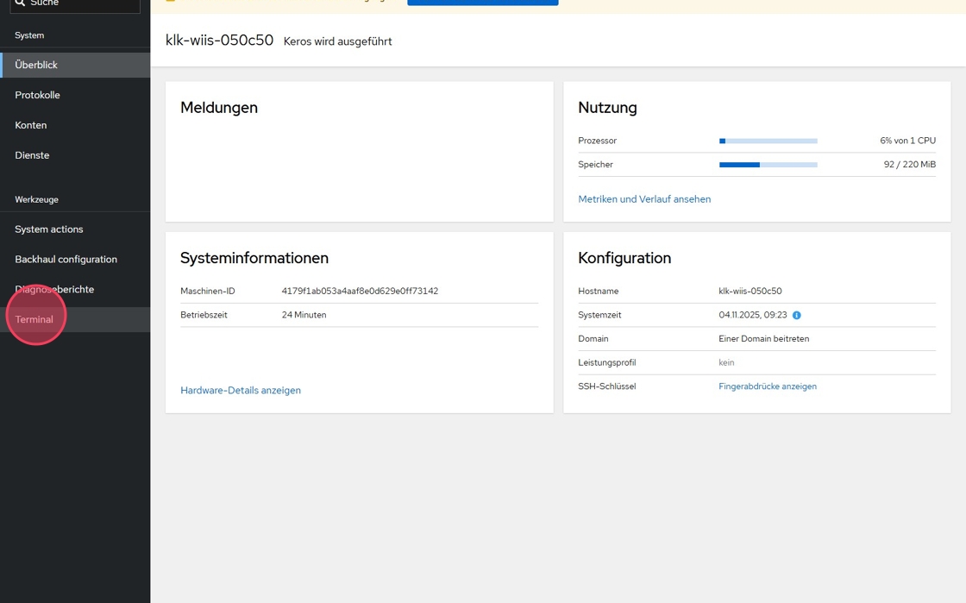Image resolution: width=966 pixels, height=603 pixels.
Task: Click the info icon beside Systemzeit
Action: tap(796, 316)
